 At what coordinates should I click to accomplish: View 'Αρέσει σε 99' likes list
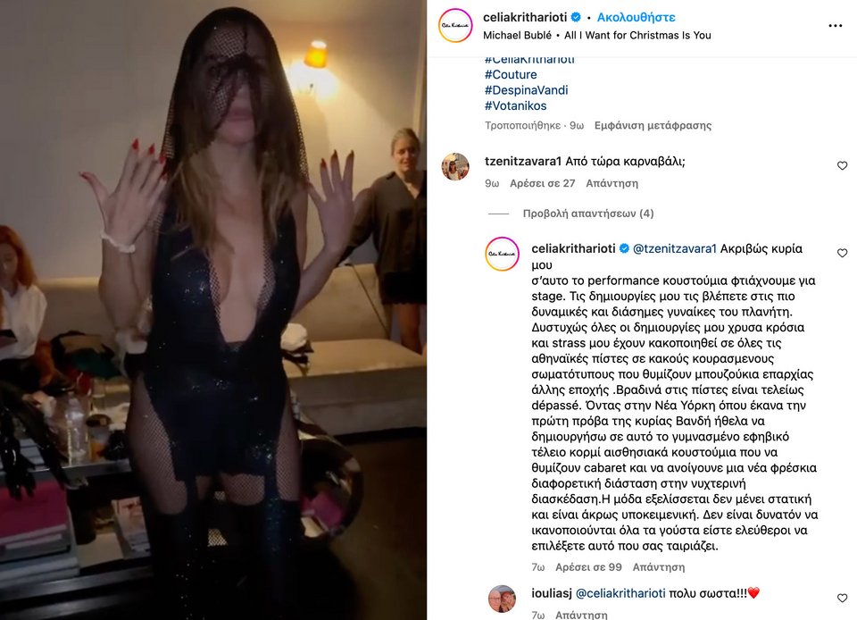[x=588, y=567]
